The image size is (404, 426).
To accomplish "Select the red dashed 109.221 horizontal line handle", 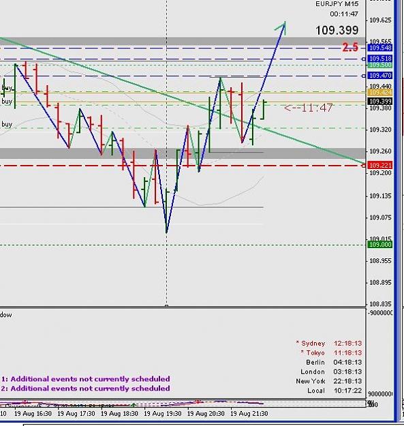I will [x=364, y=166].
